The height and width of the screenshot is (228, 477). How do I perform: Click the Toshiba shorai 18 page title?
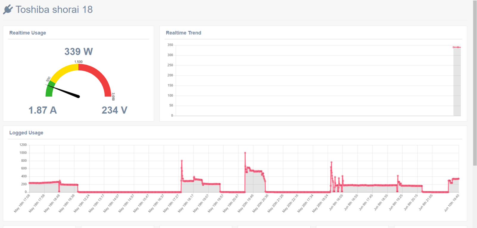[x=54, y=10]
